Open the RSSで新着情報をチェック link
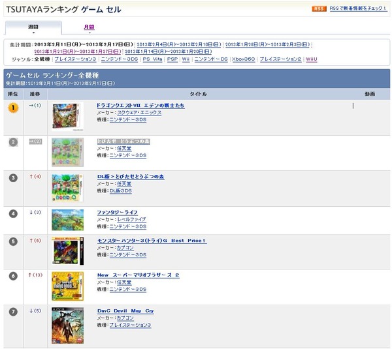Screen dimensions: 392x349 (358, 8)
